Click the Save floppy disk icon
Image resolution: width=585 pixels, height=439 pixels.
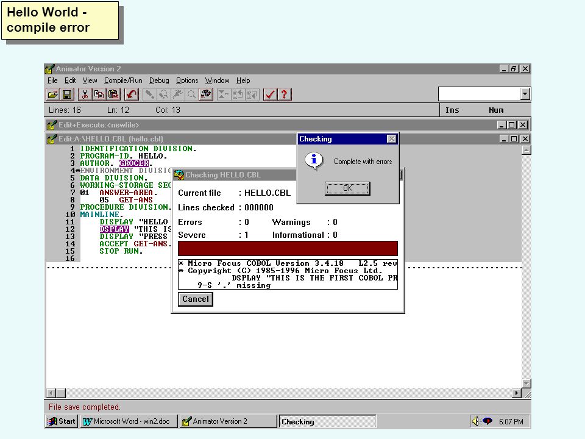tap(67, 95)
